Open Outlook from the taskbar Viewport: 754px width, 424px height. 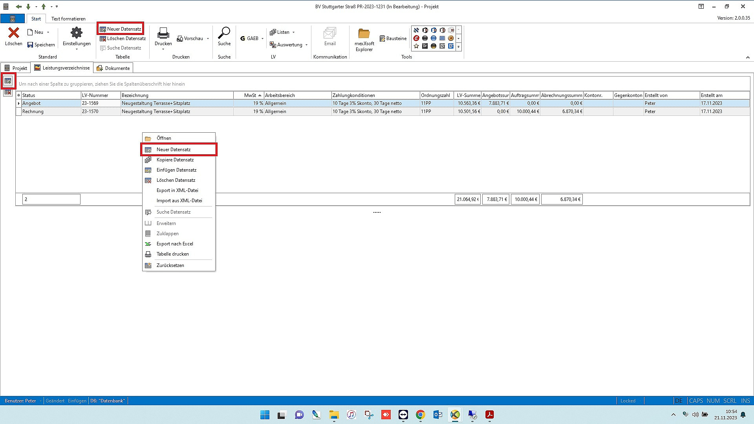[438, 415]
